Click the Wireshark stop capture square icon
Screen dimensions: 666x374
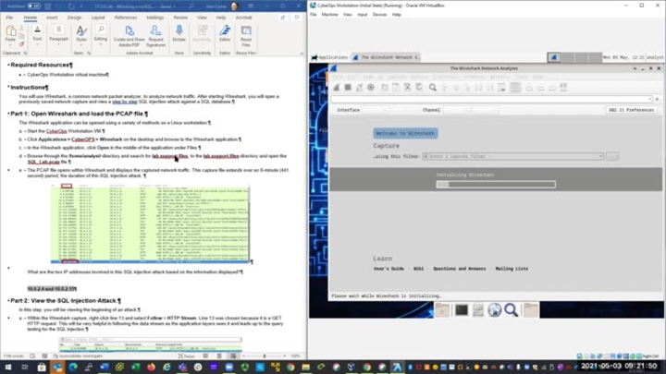click(348, 88)
